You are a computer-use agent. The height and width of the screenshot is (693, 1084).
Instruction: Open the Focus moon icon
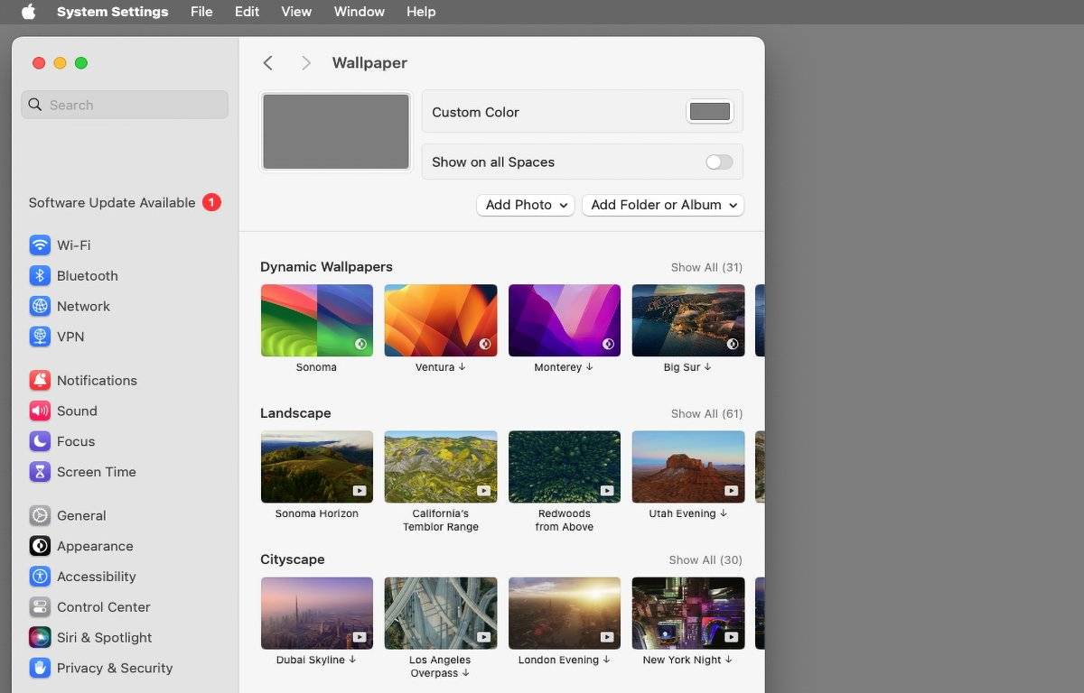tap(40, 441)
